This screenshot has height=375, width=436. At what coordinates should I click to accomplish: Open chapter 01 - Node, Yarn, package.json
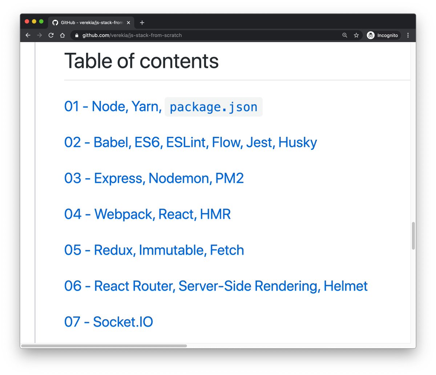coord(163,107)
